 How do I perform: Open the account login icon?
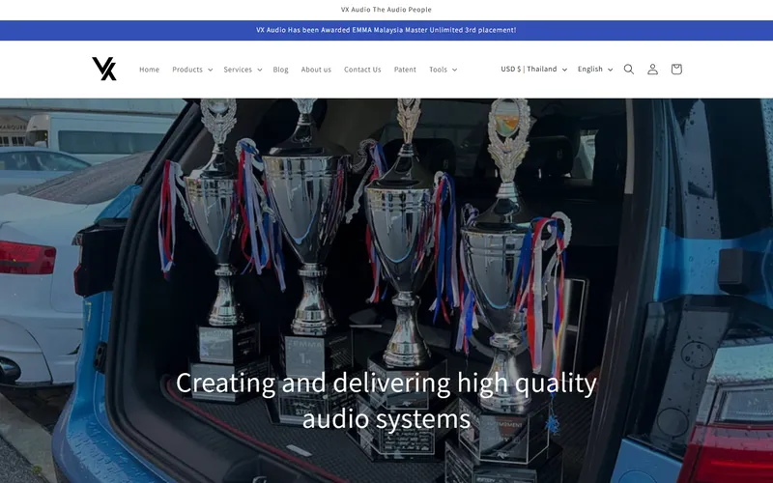[x=652, y=69]
